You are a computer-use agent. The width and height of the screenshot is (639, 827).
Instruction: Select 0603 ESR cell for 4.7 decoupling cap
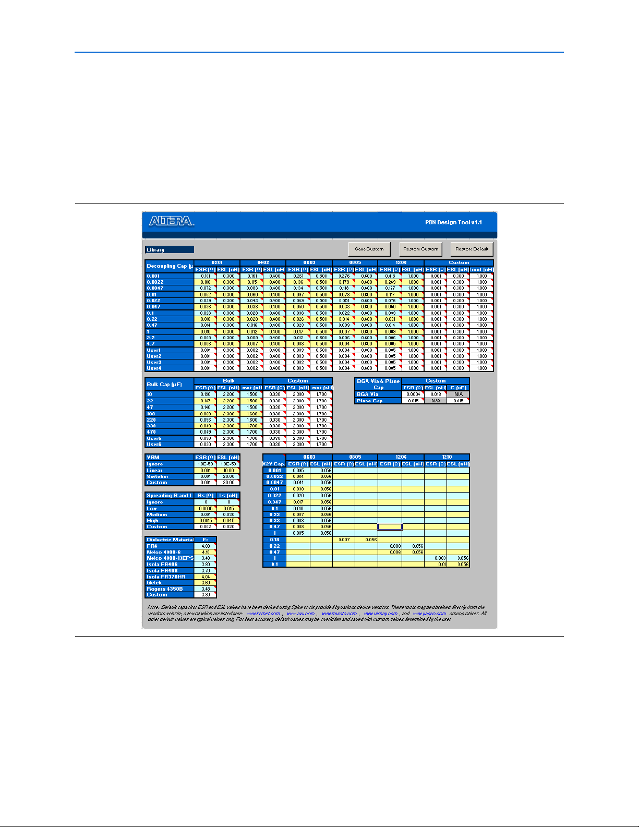point(297,344)
